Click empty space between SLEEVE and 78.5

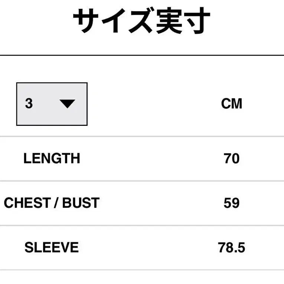pos(148,248)
